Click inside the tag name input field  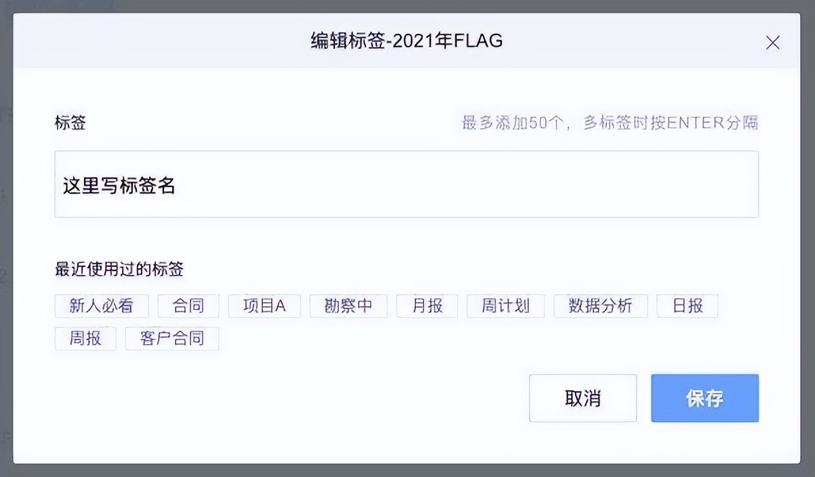(406, 184)
